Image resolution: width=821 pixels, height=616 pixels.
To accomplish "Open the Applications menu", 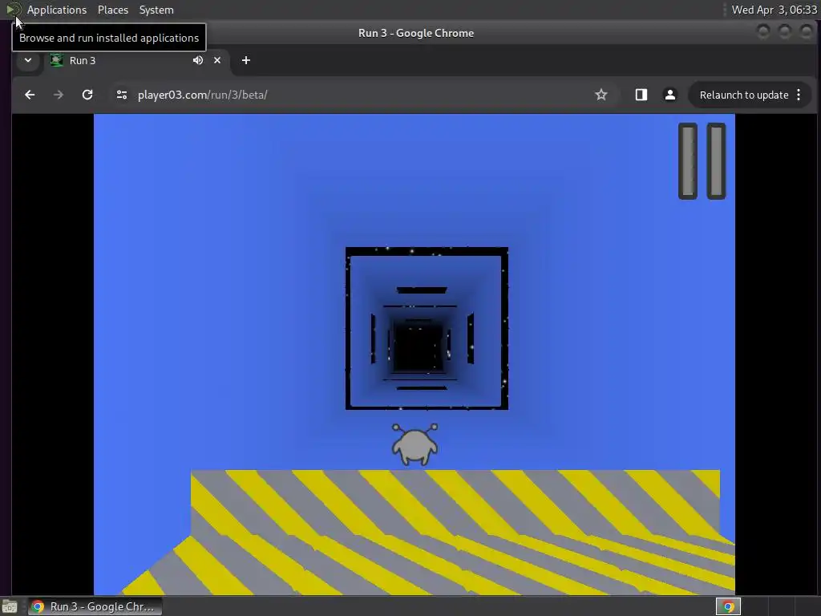I will coord(57,10).
